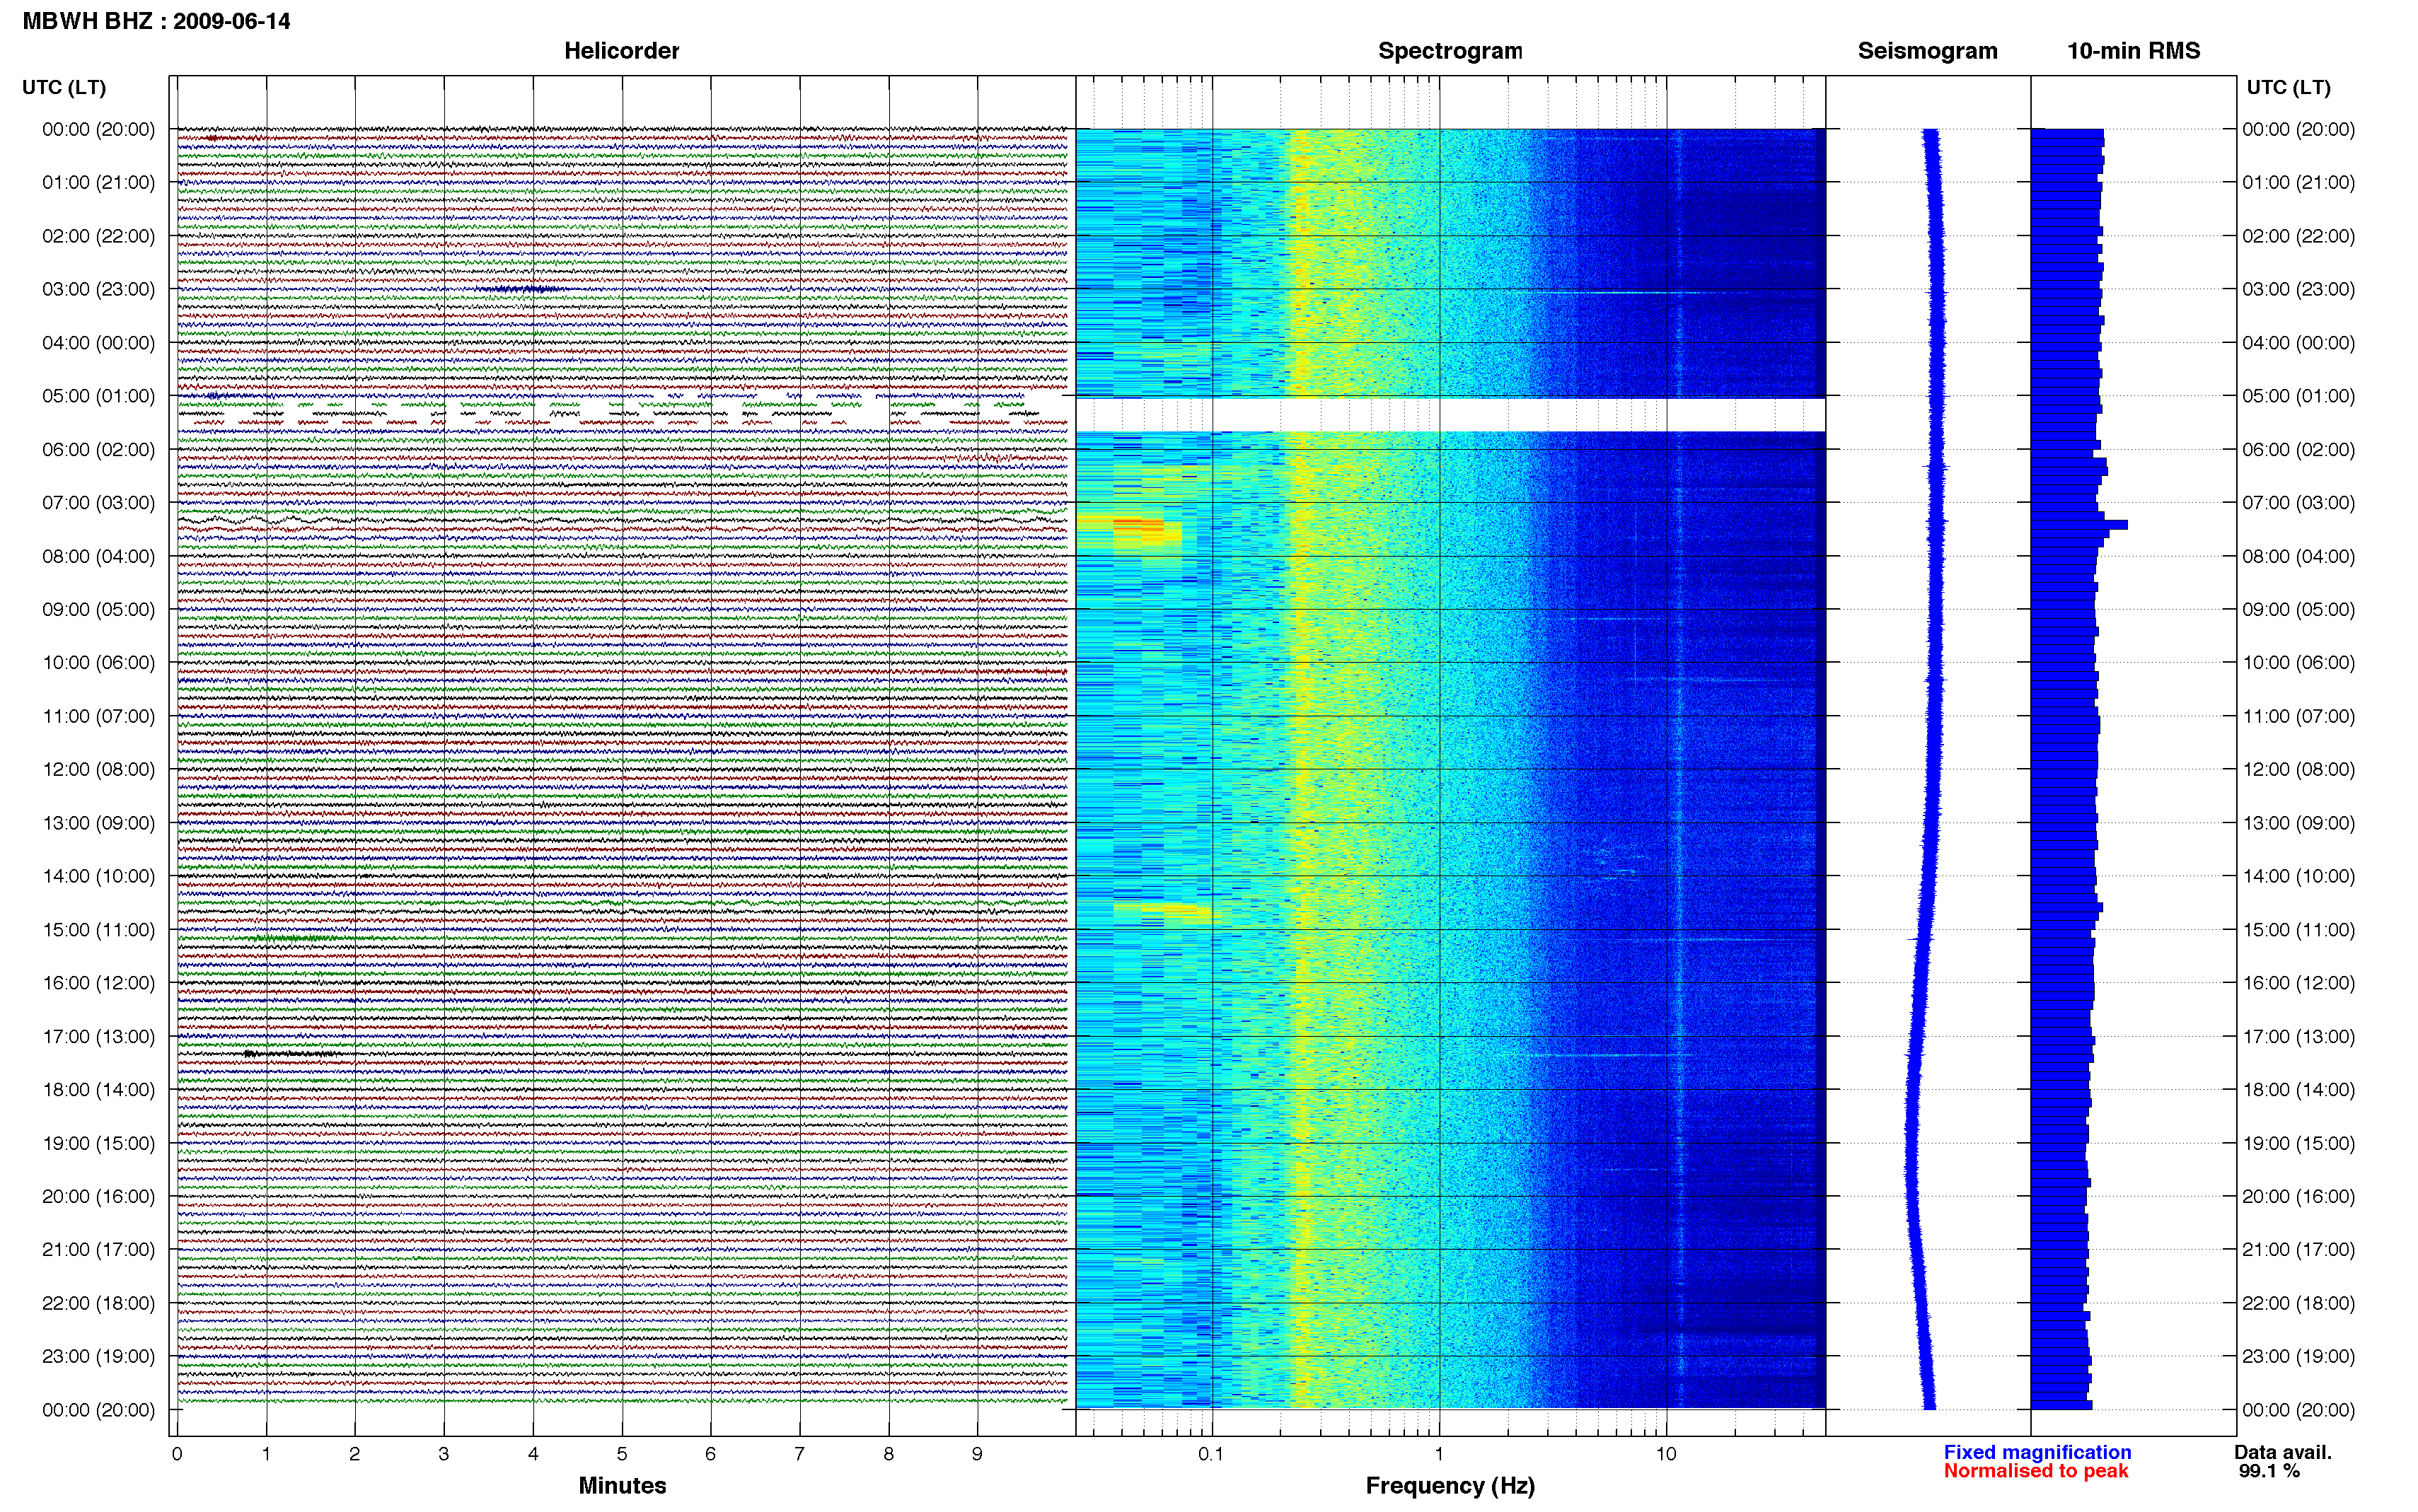Screen dimensions: 2418x1512
Task: Click the right '20:00 (16:00)' time label
Action: pos(2298,1196)
